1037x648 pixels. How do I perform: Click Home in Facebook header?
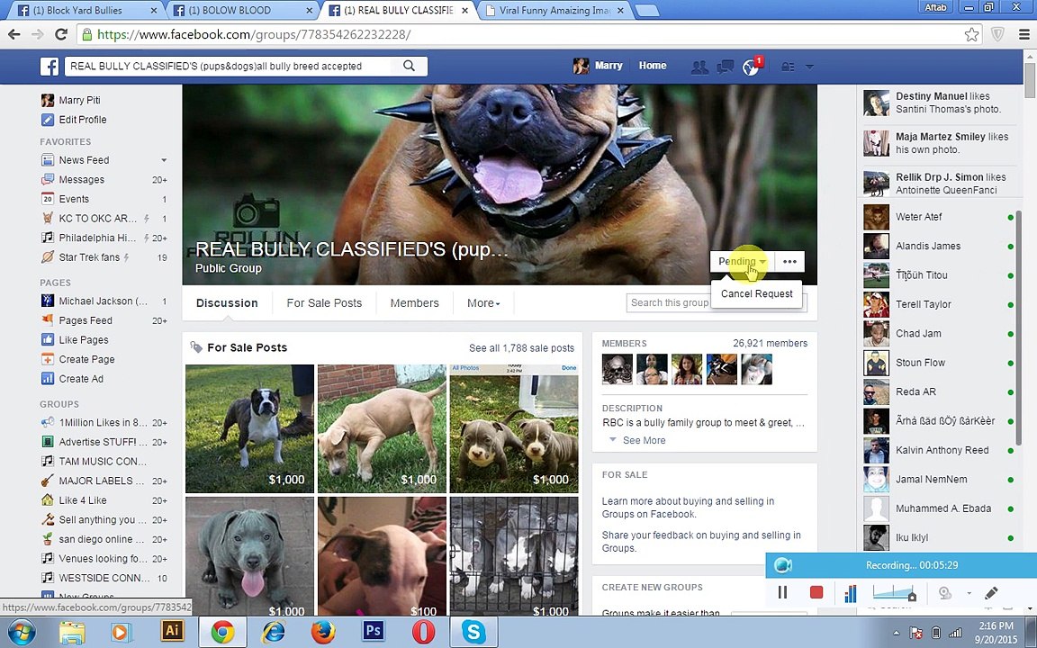[652, 66]
